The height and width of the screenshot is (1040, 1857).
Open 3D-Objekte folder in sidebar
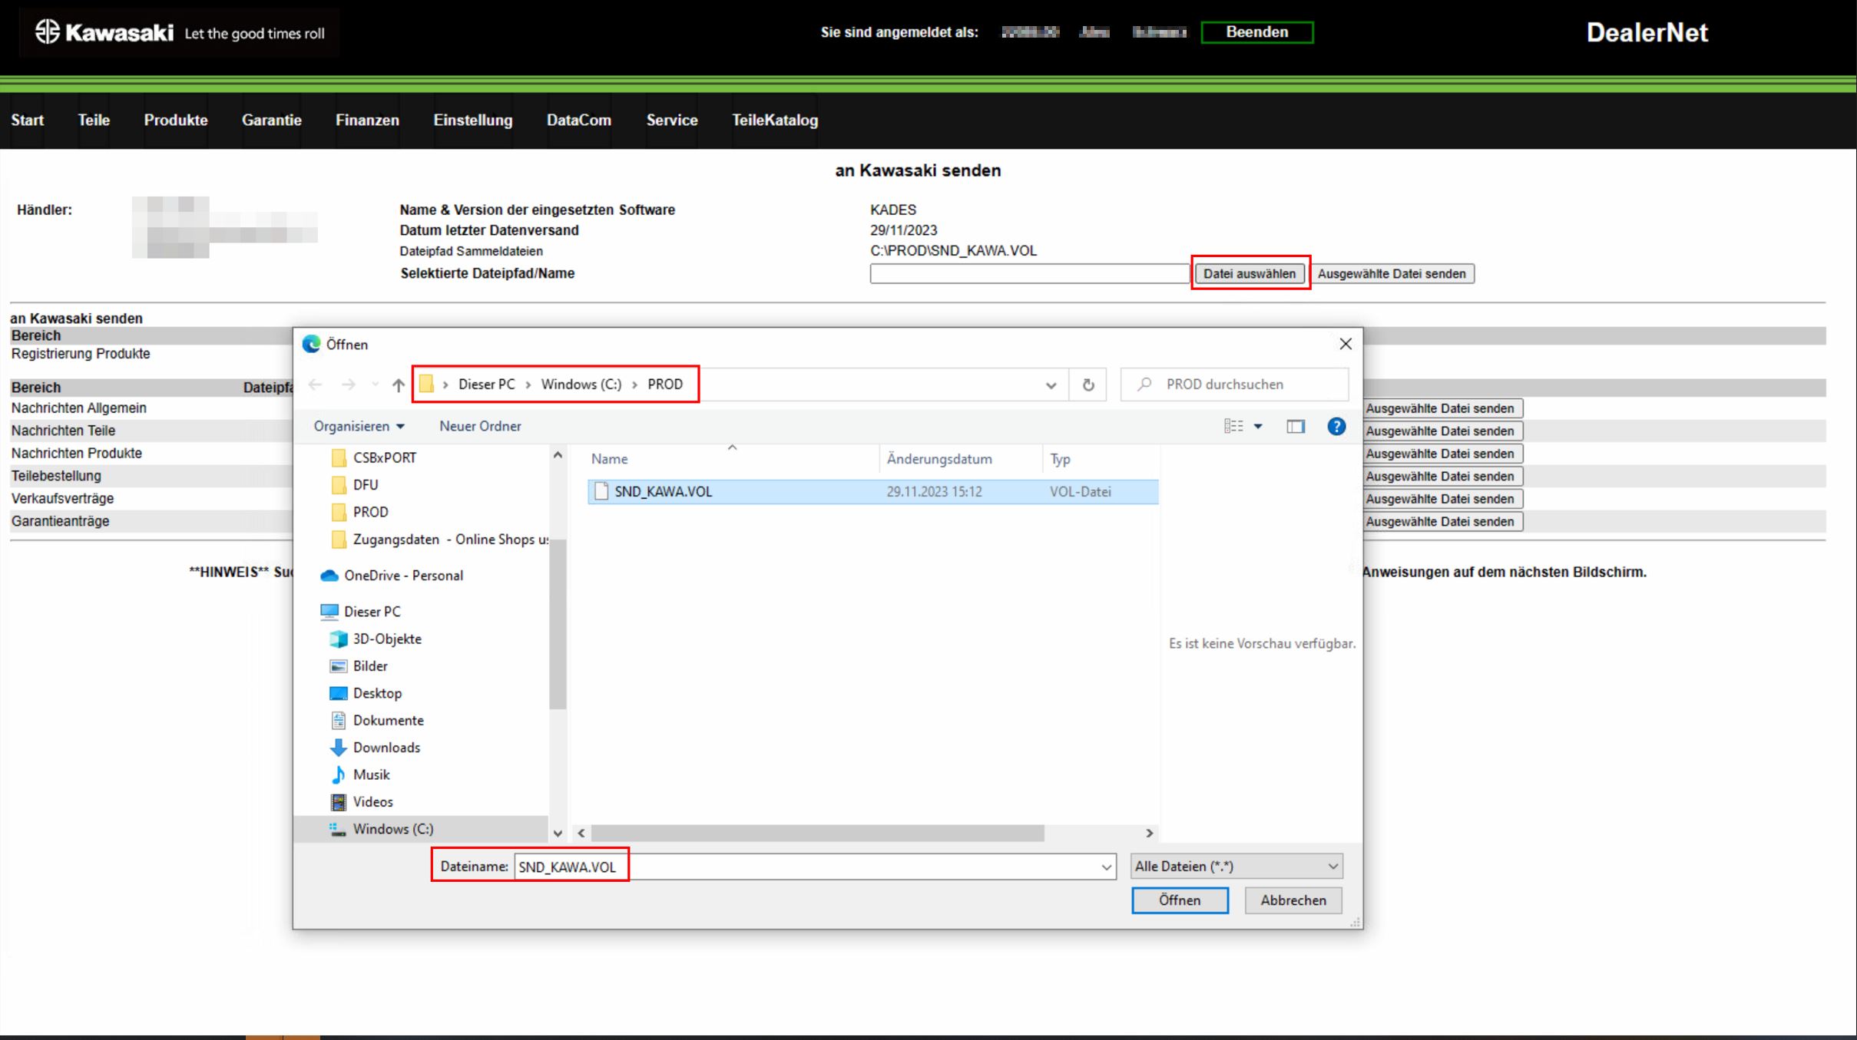pyautogui.click(x=386, y=638)
